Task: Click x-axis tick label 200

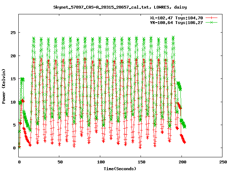Action: [x=182, y=162]
